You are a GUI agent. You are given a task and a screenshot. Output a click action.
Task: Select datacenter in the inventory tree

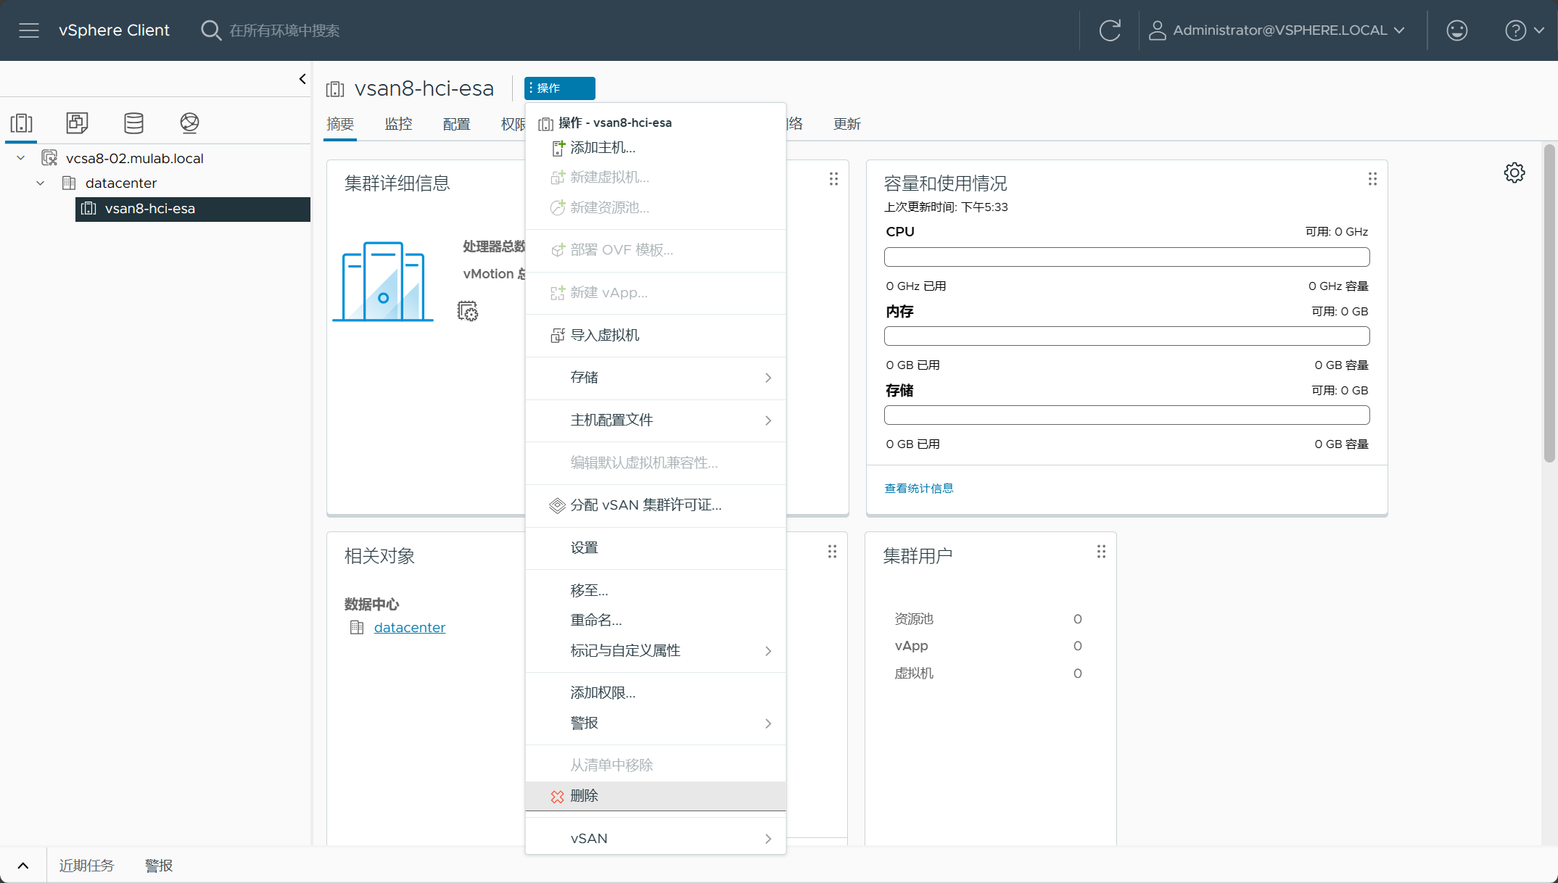(x=120, y=183)
